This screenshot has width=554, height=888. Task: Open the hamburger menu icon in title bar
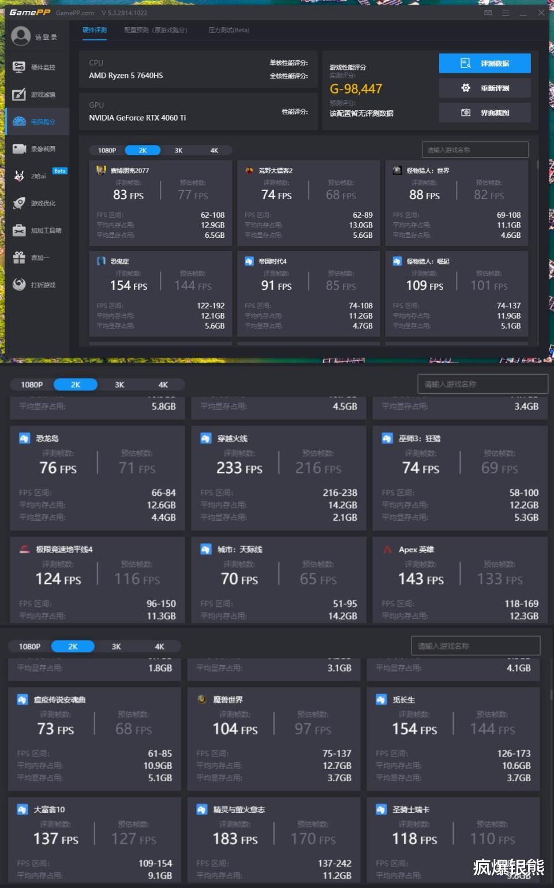[x=506, y=12]
